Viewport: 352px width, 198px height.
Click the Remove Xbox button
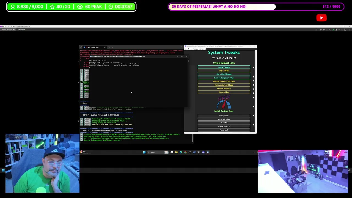click(x=224, y=92)
